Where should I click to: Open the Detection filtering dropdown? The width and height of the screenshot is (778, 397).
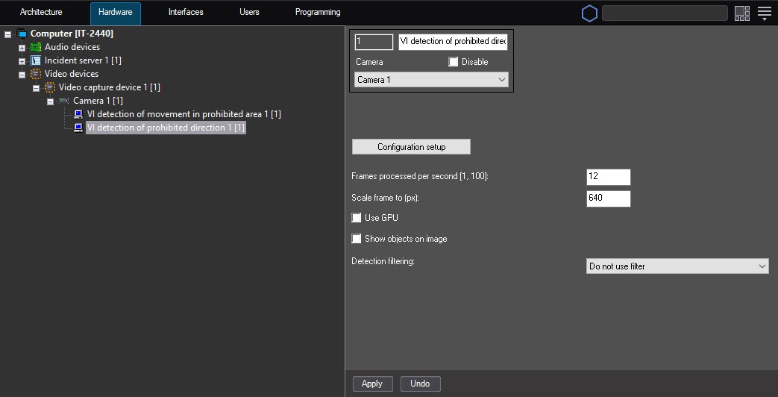click(x=677, y=266)
